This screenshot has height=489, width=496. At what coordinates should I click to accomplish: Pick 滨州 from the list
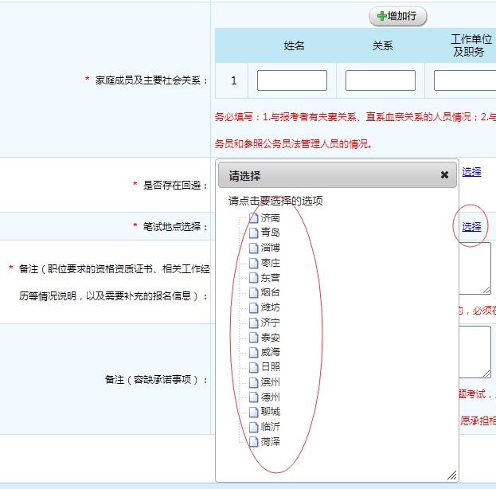[x=270, y=382]
